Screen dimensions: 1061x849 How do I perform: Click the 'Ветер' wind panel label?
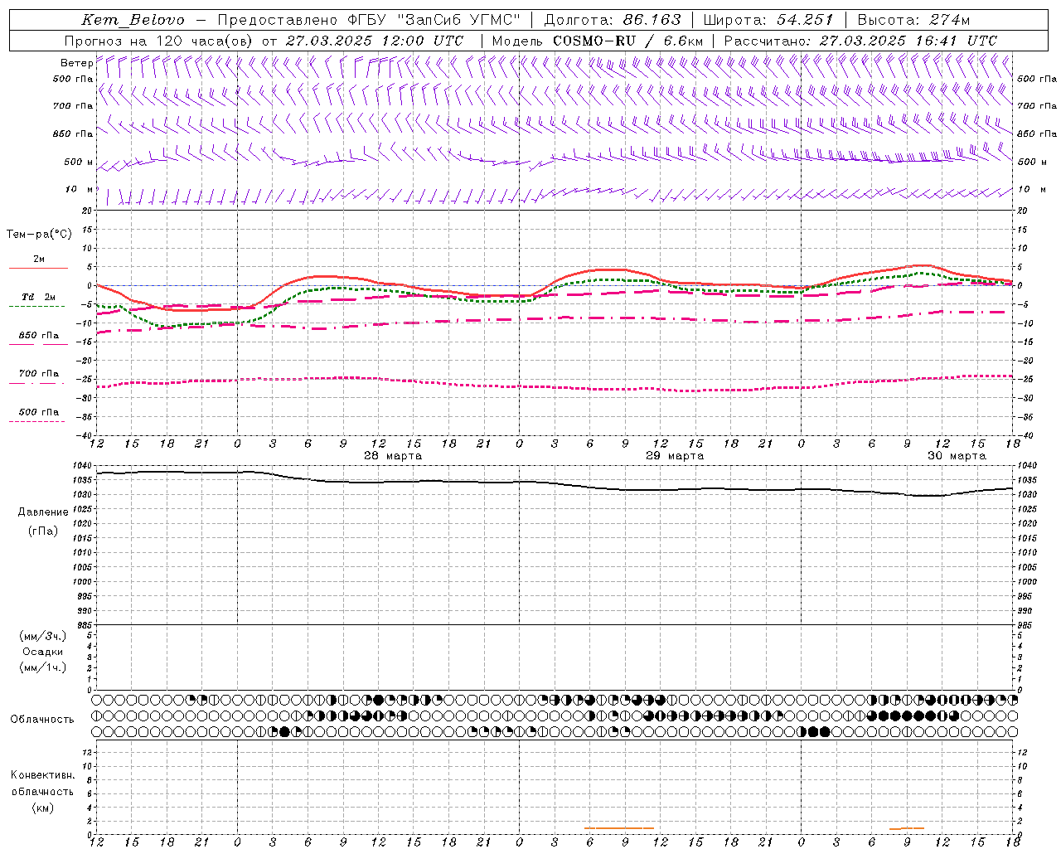point(76,63)
